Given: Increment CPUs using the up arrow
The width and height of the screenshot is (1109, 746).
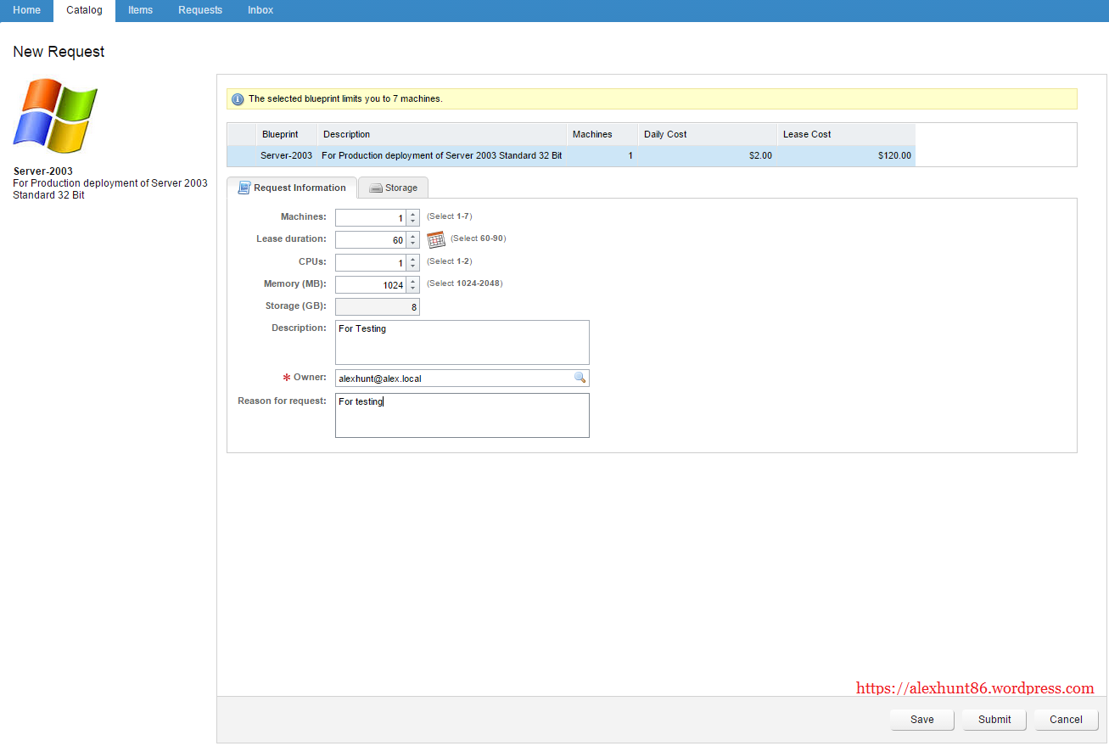Looking at the screenshot, I should [x=413, y=259].
